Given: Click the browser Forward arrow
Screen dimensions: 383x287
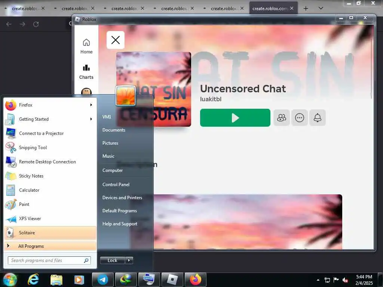Looking at the screenshot, I should (x=22, y=24).
